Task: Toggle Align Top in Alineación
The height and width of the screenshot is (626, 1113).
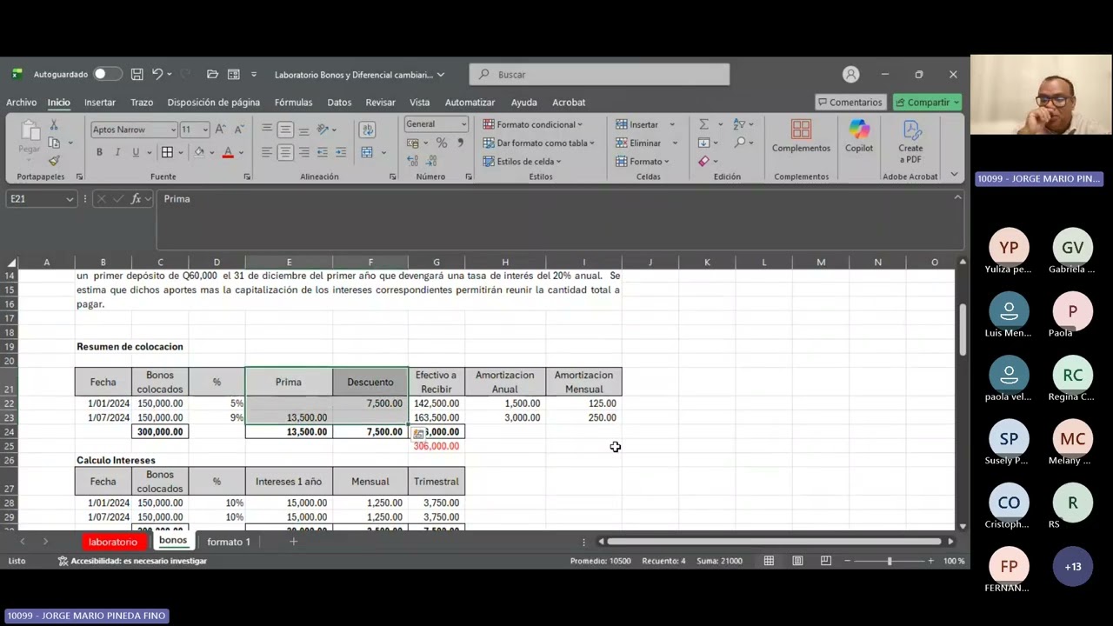Action: coord(267,130)
